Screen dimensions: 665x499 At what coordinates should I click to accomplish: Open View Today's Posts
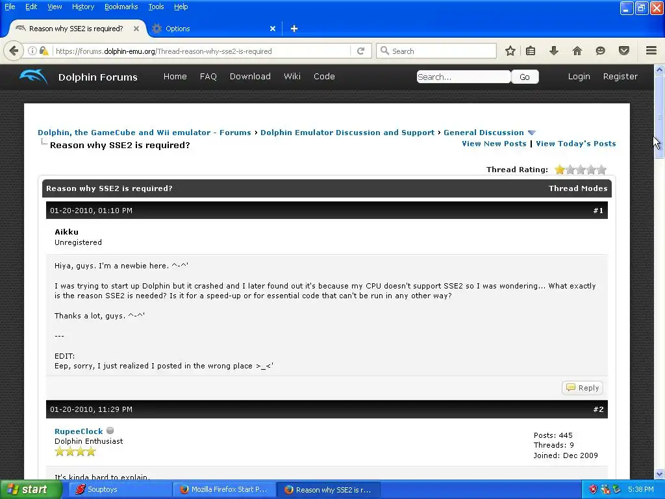coord(576,144)
